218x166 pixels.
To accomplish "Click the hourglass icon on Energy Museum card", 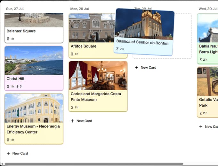I will pos(8,140).
